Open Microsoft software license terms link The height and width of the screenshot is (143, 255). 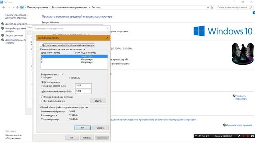pos(153,120)
